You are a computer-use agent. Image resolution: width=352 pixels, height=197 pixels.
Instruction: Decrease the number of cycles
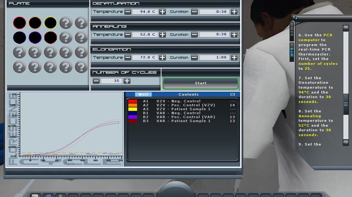96,81
